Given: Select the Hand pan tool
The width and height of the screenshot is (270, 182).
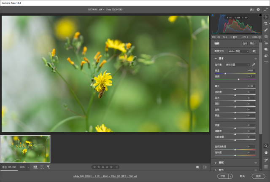Looking at the screenshot, I should (x=266, y=153).
